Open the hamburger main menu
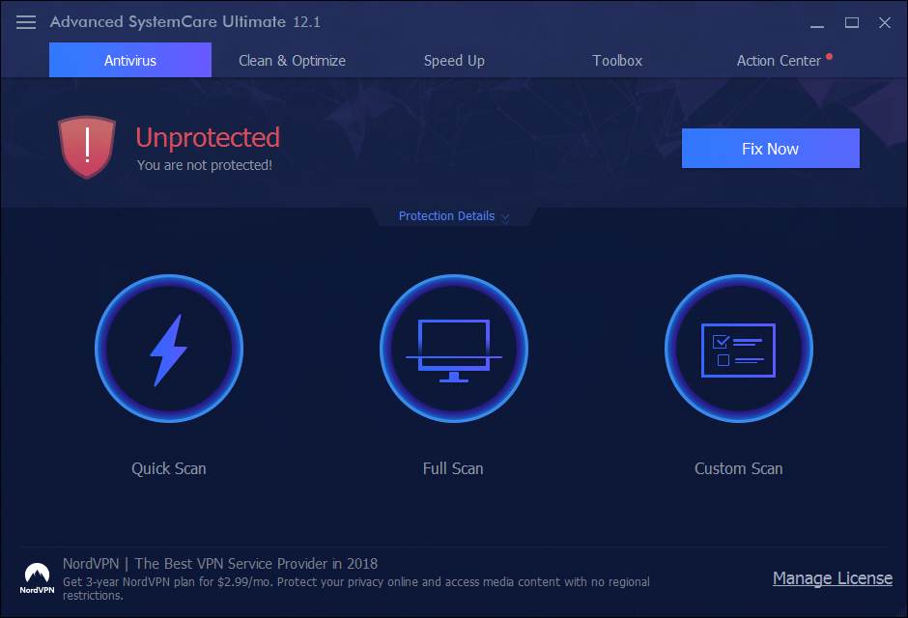This screenshot has width=908, height=618. (x=26, y=22)
